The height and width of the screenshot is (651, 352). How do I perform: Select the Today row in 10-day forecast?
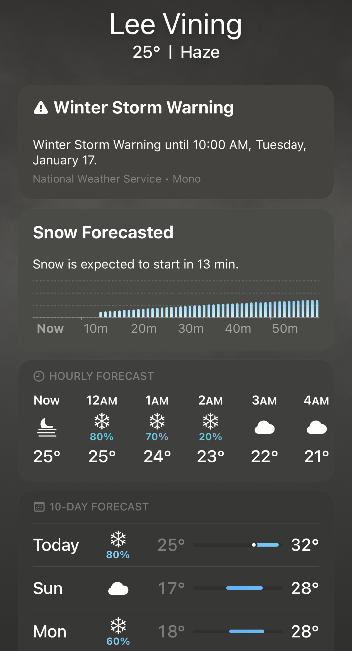(x=56, y=545)
